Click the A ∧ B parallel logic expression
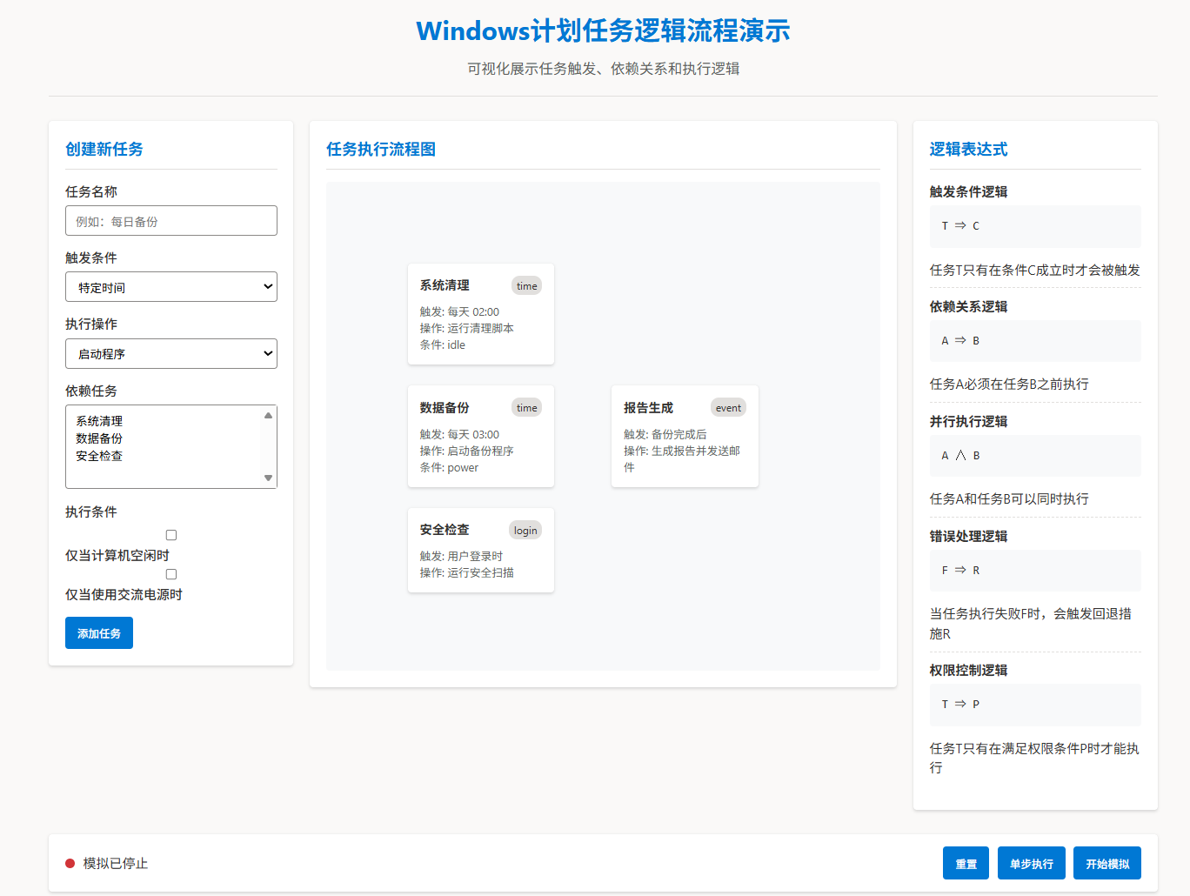This screenshot has width=1190, height=896. pos(1035,456)
